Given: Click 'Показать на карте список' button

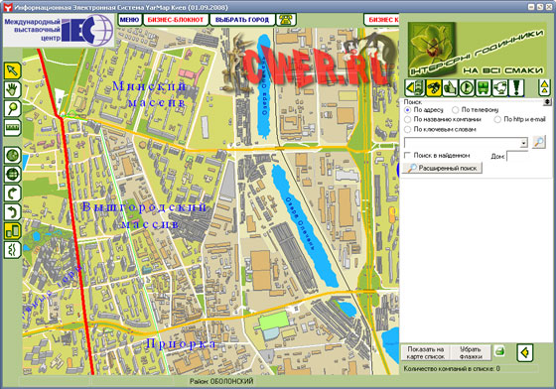Looking at the screenshot, I should coord(426,353).
